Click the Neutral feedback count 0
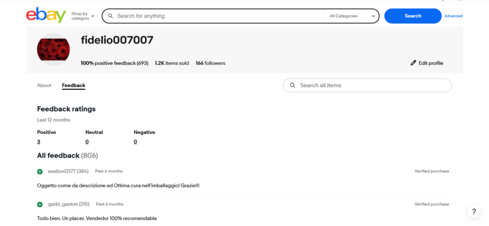The height and width of the screenshot is (226, 489). [x=87, y=142]
